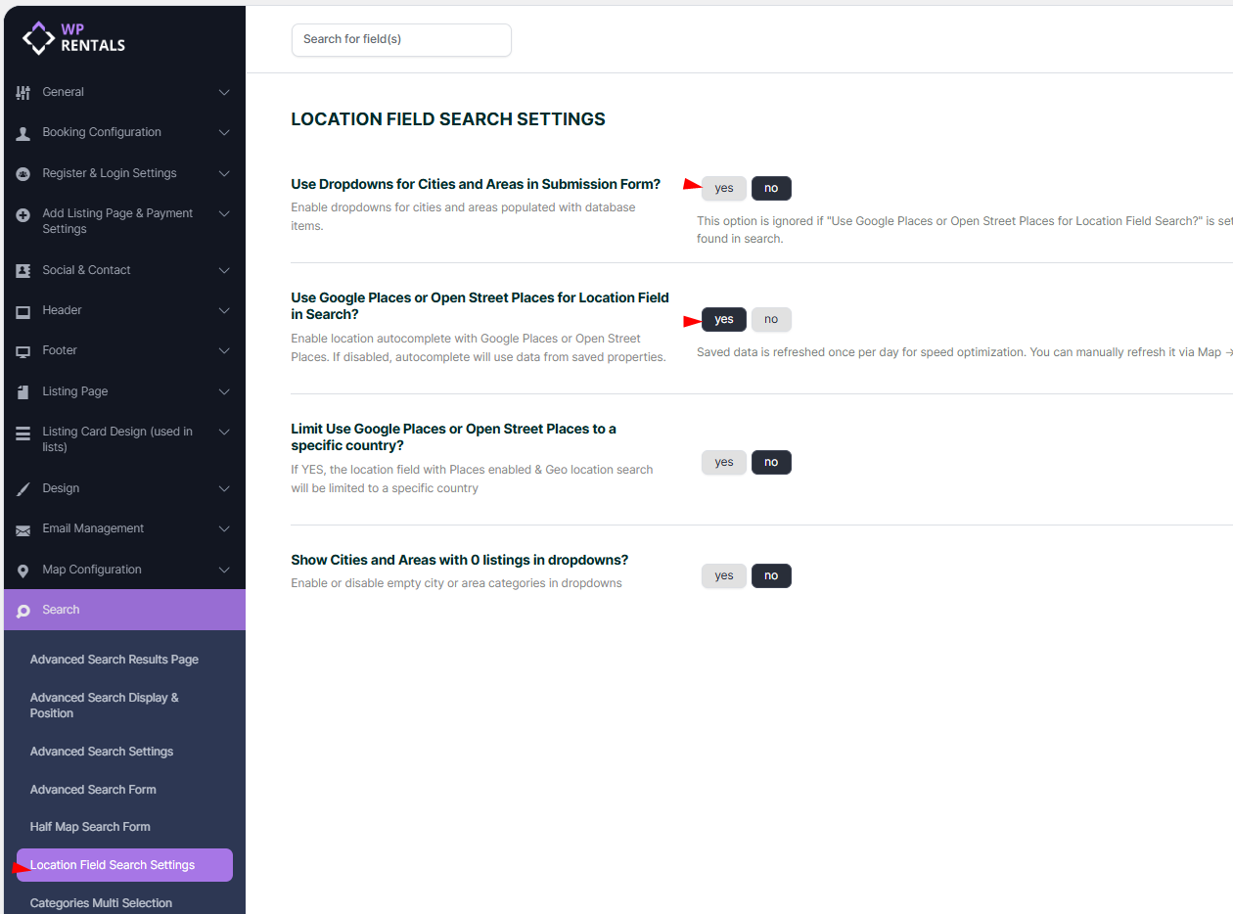Screen dimensions: 1233x914
Task: Click the Email Management envelope icon
Action: tap(23, 529)
